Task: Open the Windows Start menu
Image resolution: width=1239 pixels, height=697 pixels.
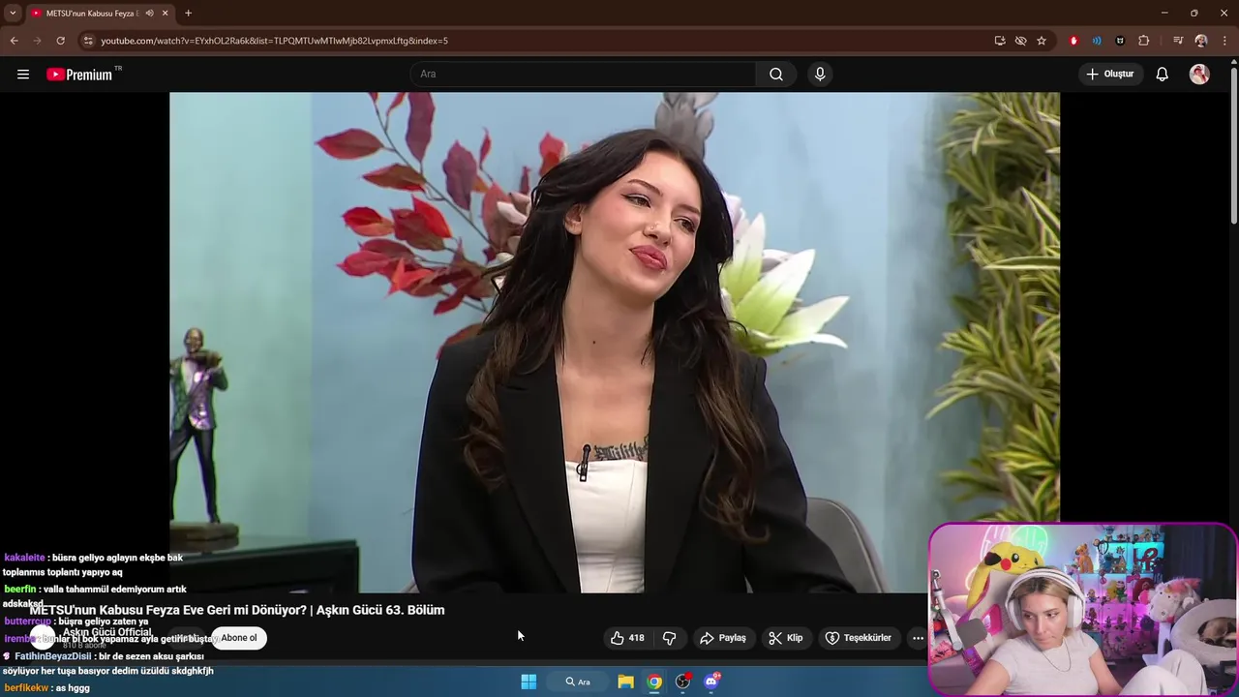Action: 529,682
